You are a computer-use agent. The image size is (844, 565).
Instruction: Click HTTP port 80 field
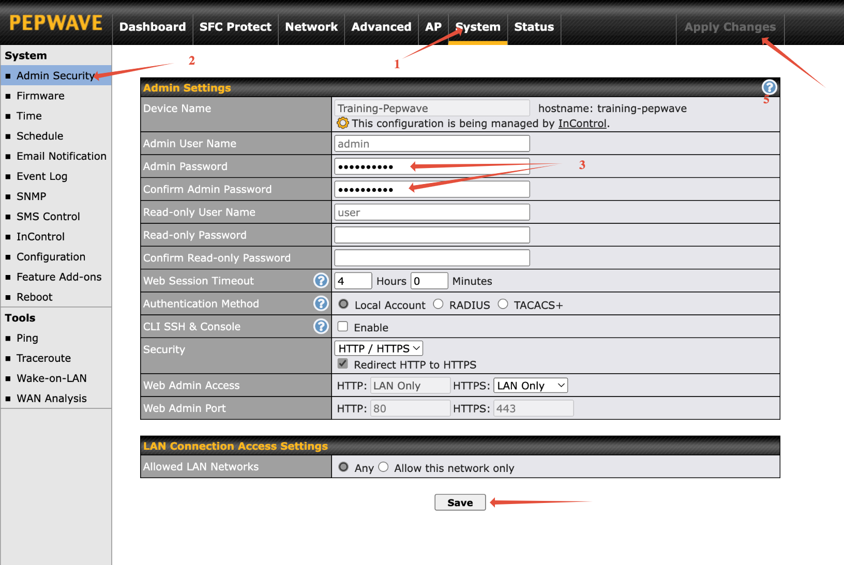point(411,408)
